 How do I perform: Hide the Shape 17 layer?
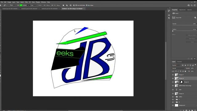pos(173,75)
